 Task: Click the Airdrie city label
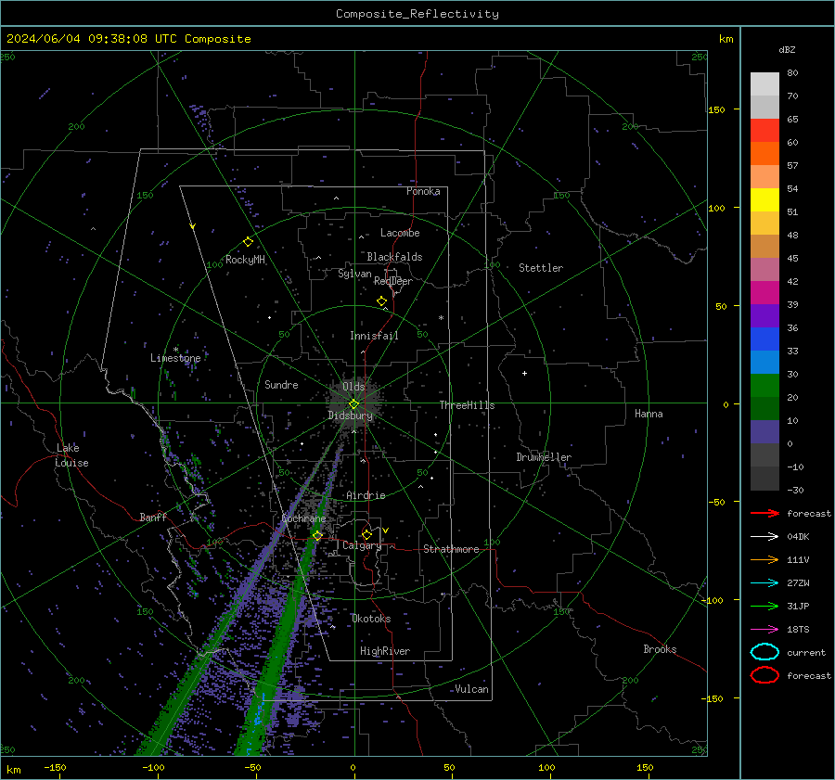366,495
